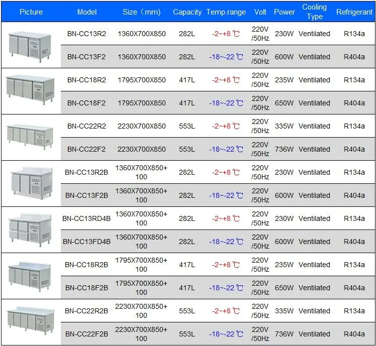Click blue -18~-22 ℃ in BN-CC13F2 row

[x=226, y=57]
